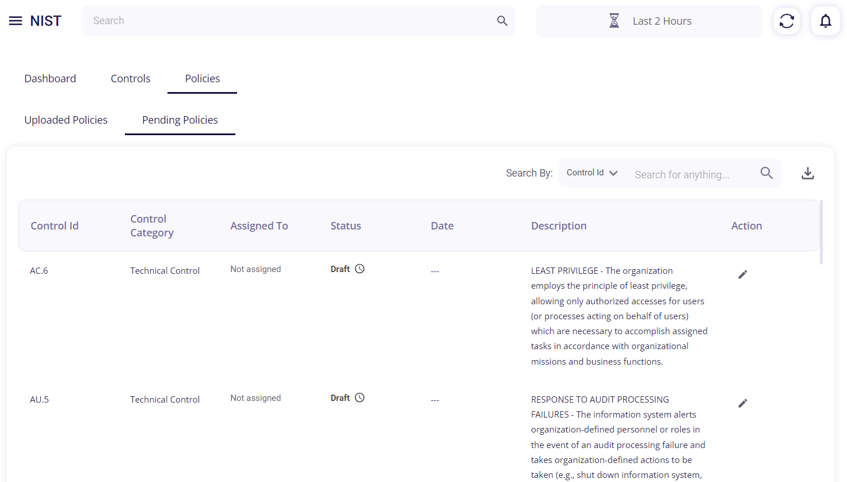The height and width of the screenshot is (482, 847).
Task: Click the table search magnifier icon
Action: click(x=766, y=173)
